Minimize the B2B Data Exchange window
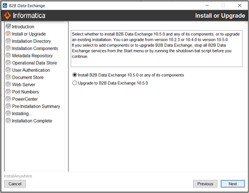This screenshot has width=249, height=193. 207,6
